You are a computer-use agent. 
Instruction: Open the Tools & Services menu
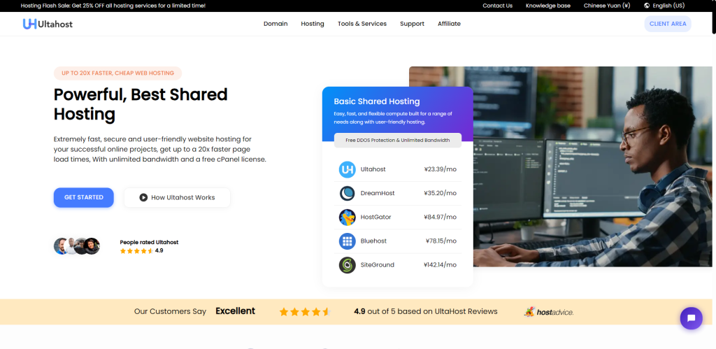362,24
